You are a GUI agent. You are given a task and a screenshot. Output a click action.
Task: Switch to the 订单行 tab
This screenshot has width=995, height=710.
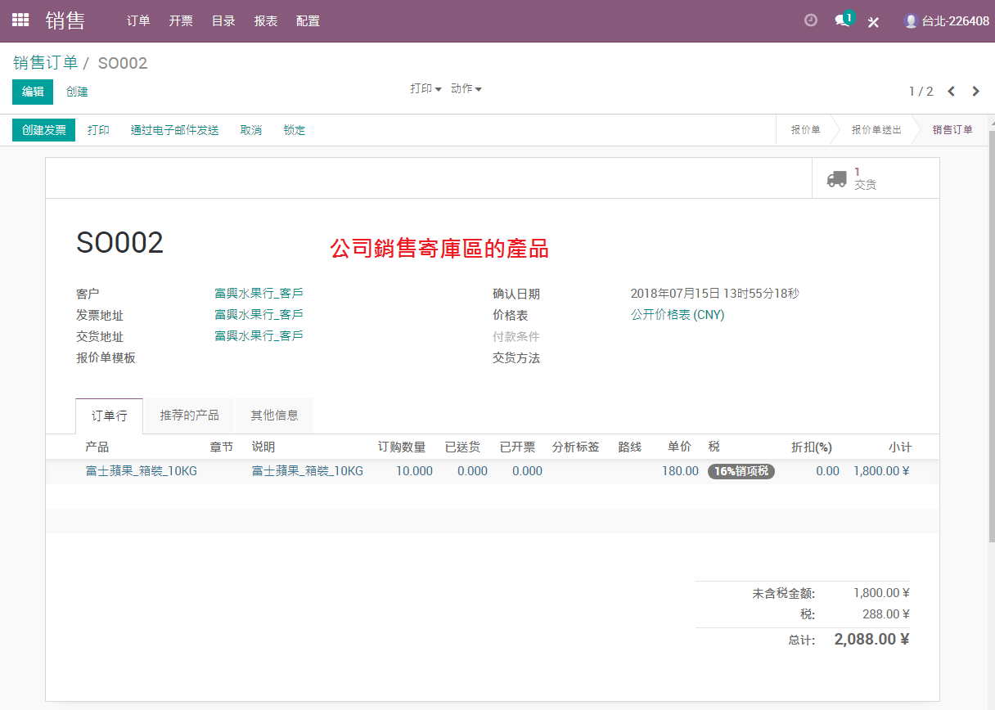(x=110, y=416)
